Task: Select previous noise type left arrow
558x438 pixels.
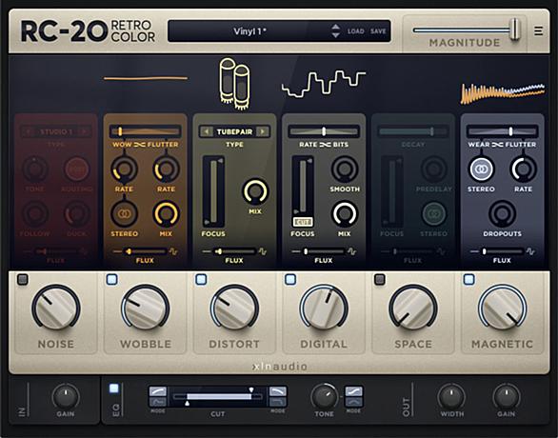Action: click(x=28, y=131)
